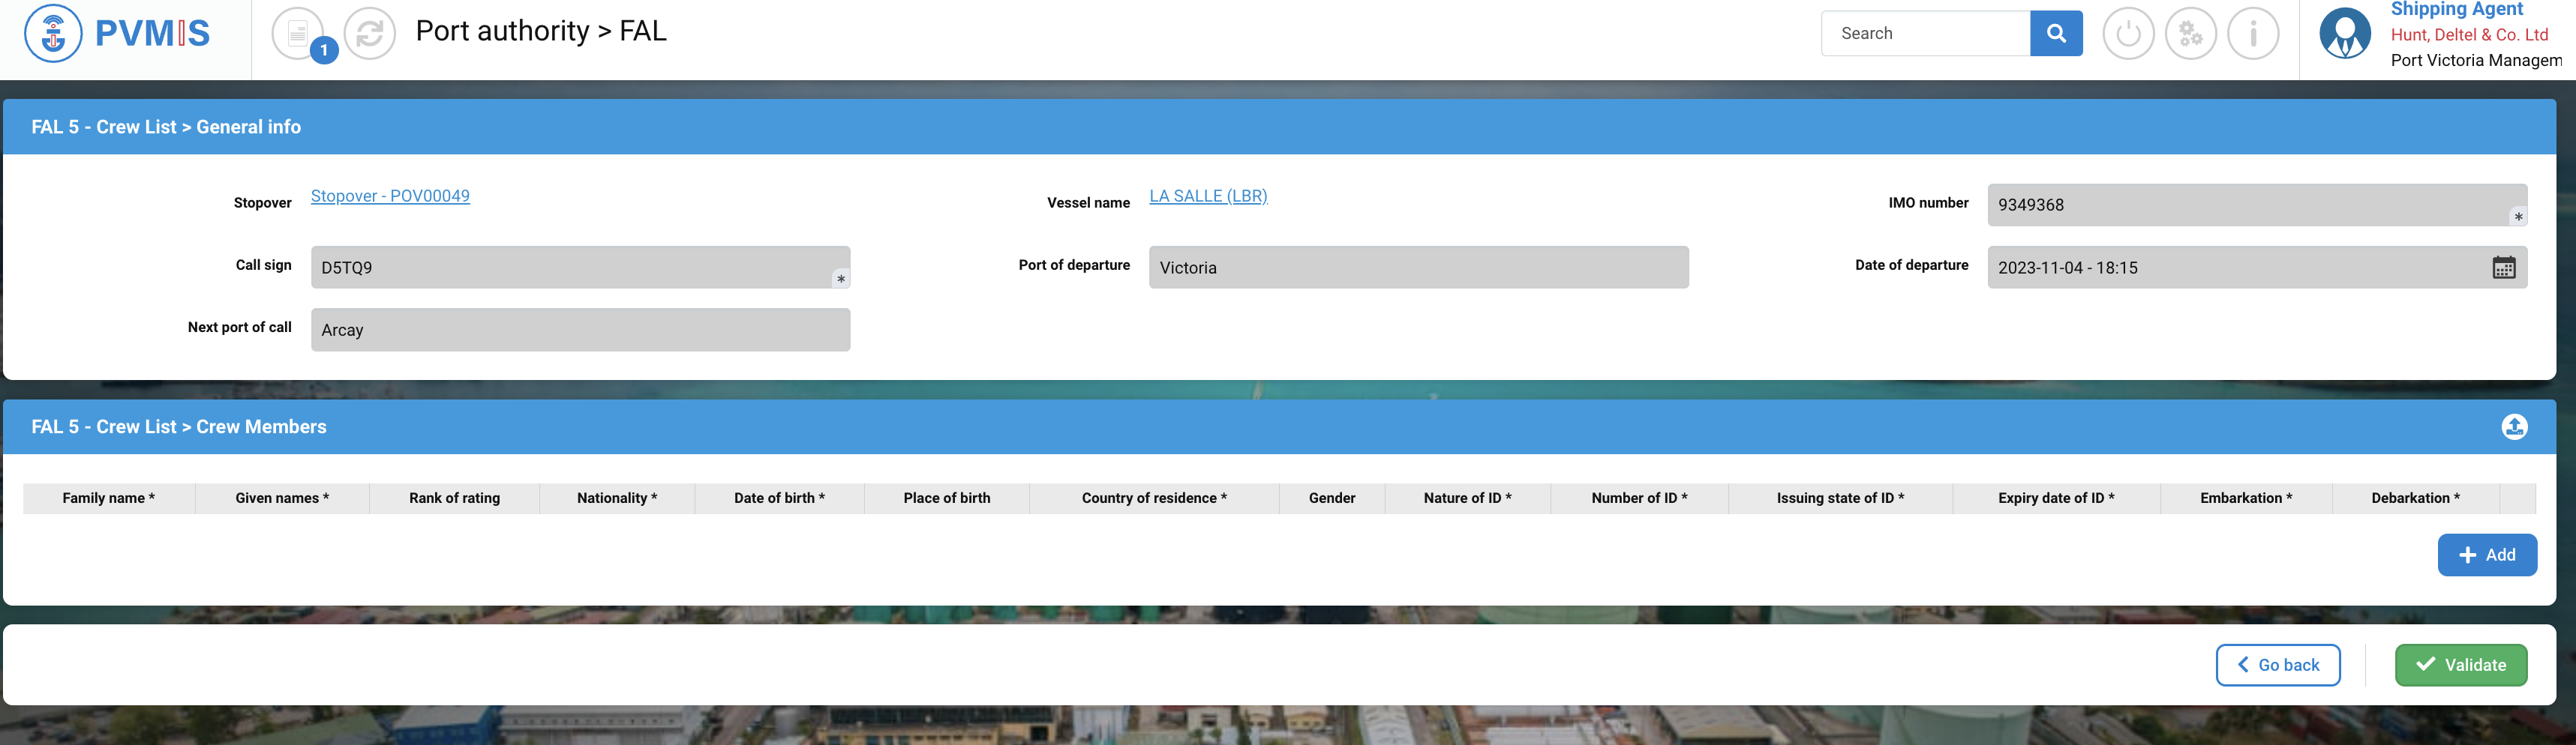Screen dimensions: 2576x745
Task: Click the Family name column header
Action: 108,498
